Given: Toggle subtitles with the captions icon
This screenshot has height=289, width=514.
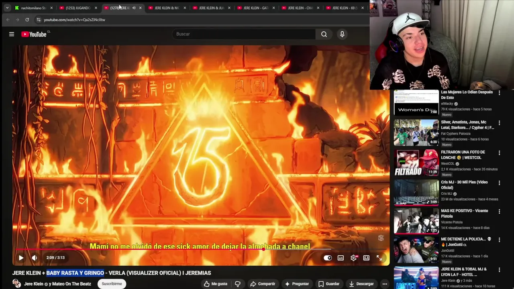Looking at the screenshot, I should click(341, 258).
